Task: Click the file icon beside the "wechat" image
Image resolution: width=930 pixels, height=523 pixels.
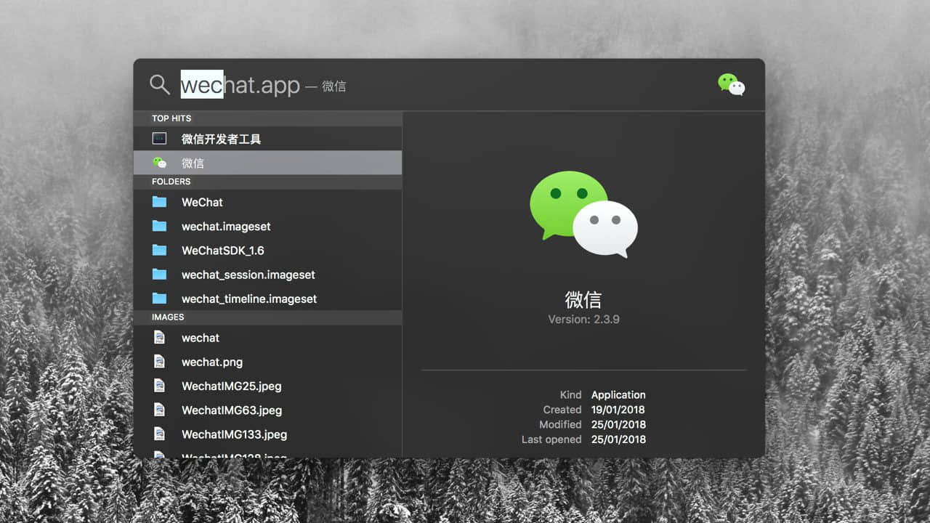Action: [159, 338]
